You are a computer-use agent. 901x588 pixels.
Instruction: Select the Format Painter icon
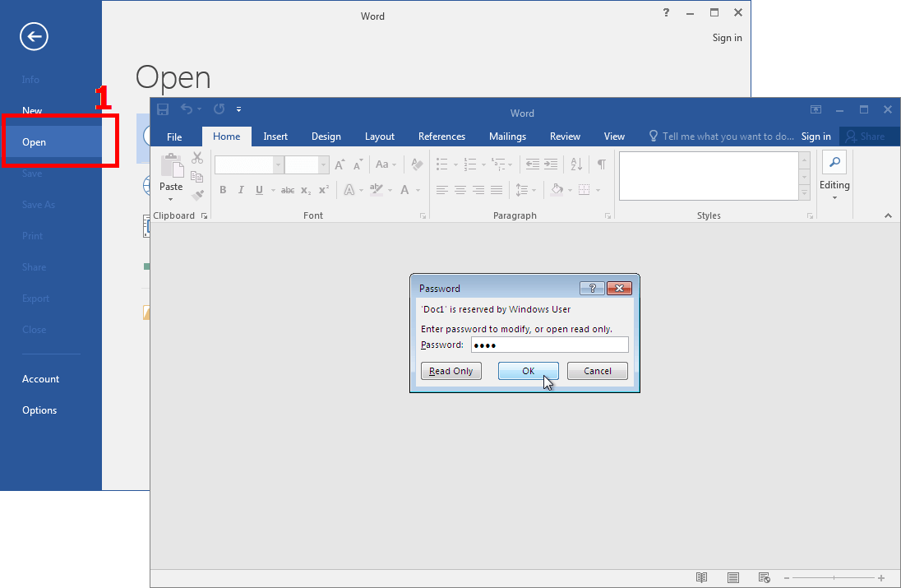point(196,196)
